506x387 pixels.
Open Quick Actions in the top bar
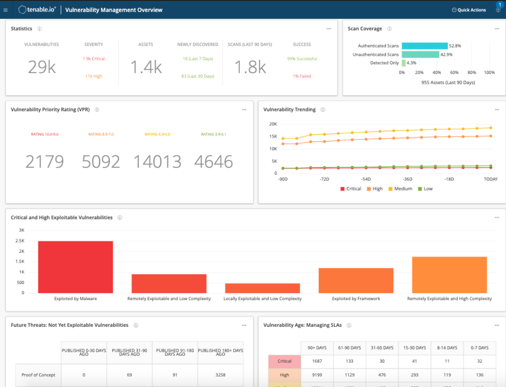pyautogui.click(x=468, y=9)
